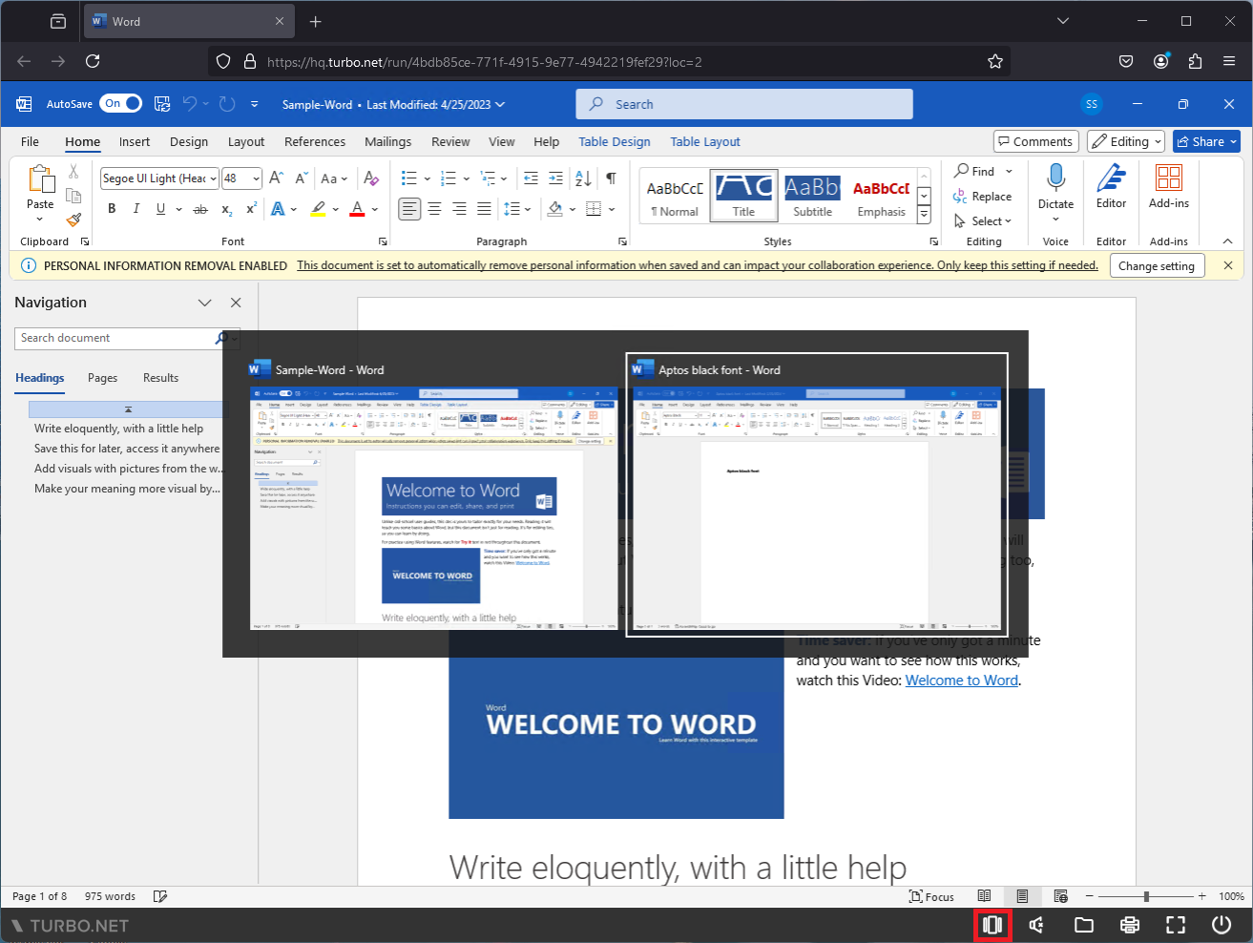
Task: Open the Font Color swatch
Action: point(357,208)
